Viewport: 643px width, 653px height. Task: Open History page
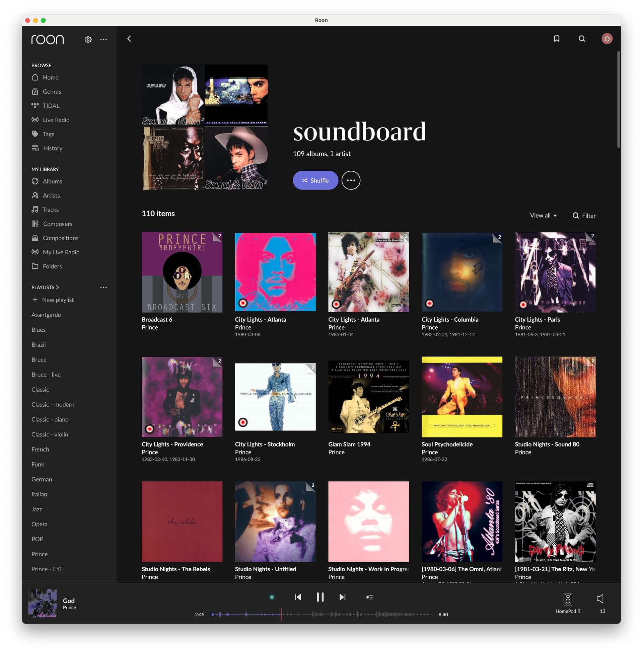click(52, 148)
